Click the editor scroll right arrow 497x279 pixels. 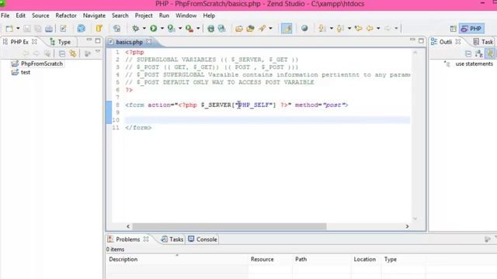(x=407, y=226)
